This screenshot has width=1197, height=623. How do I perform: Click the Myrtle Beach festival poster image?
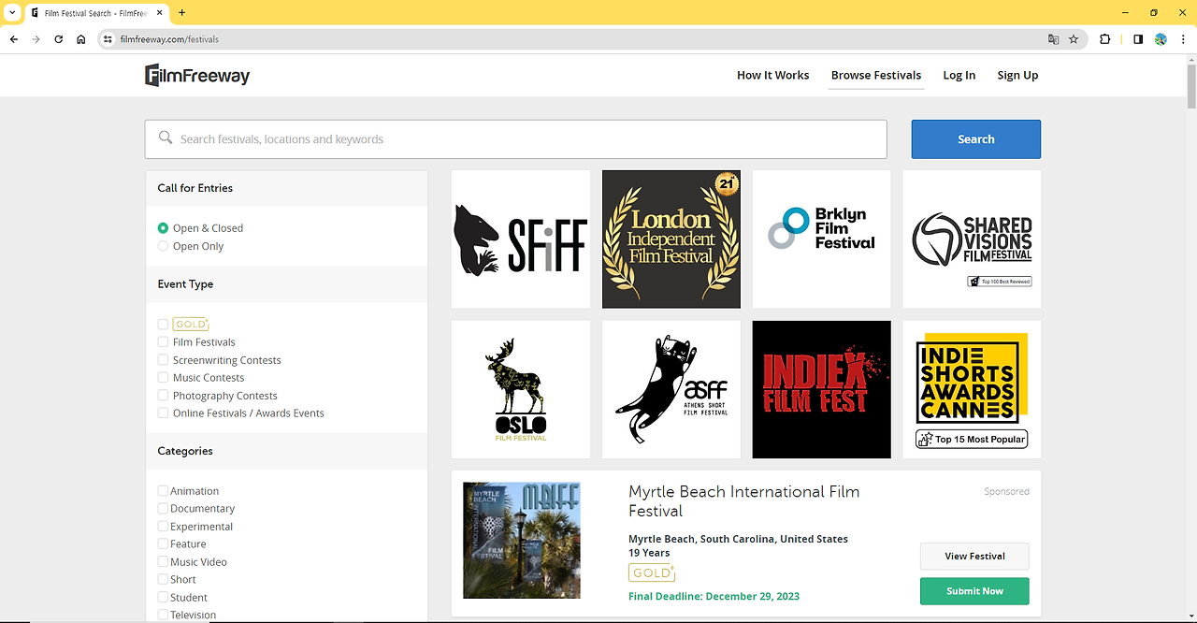tap(522, 541)
